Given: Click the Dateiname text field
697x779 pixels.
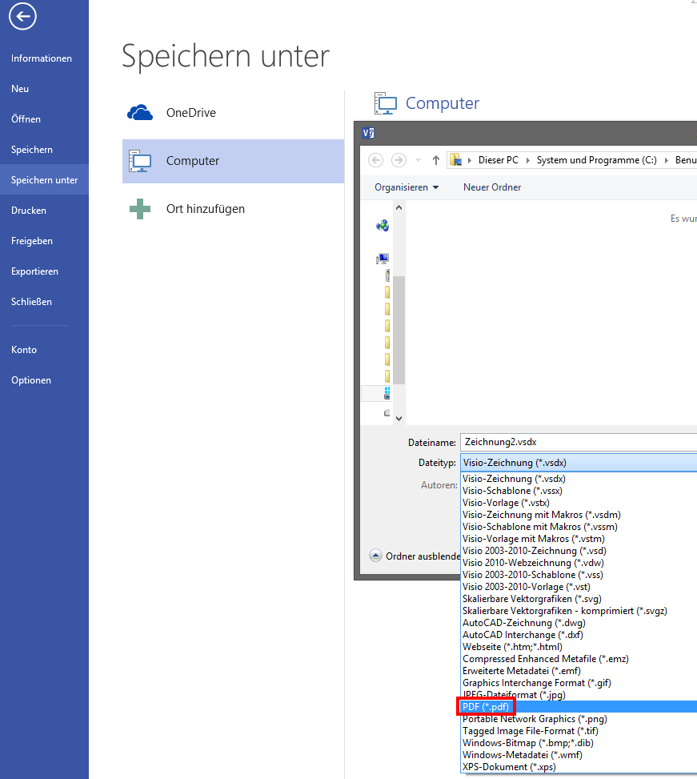Looking at the screenshot, I should coord(576,442).
